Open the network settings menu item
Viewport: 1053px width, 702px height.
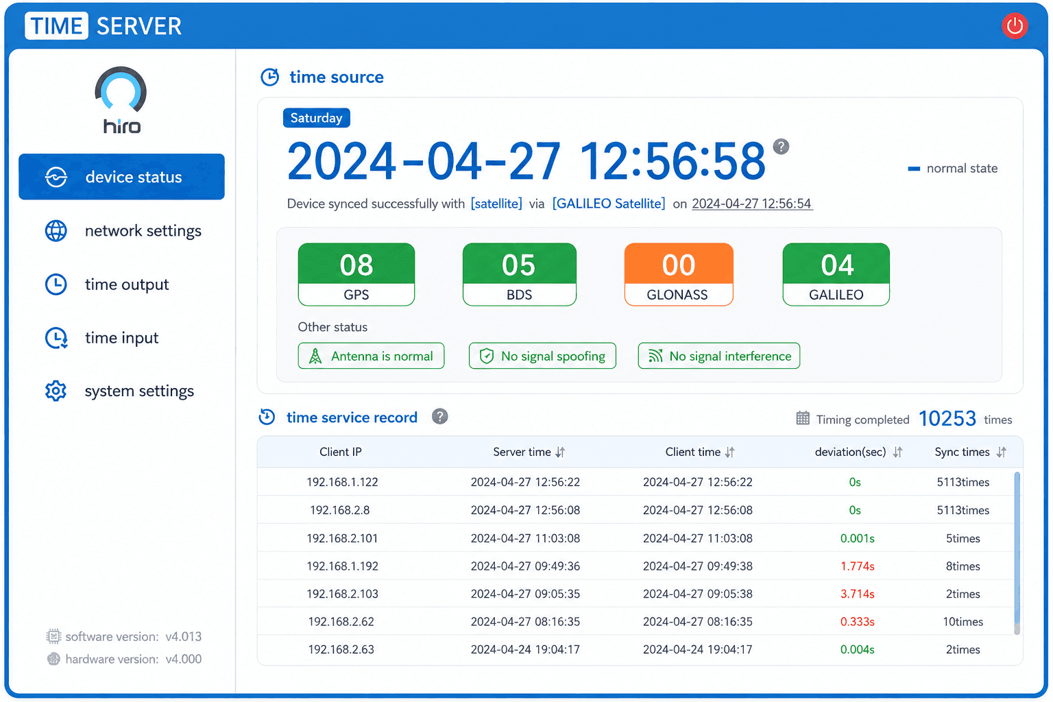(122, 230)
